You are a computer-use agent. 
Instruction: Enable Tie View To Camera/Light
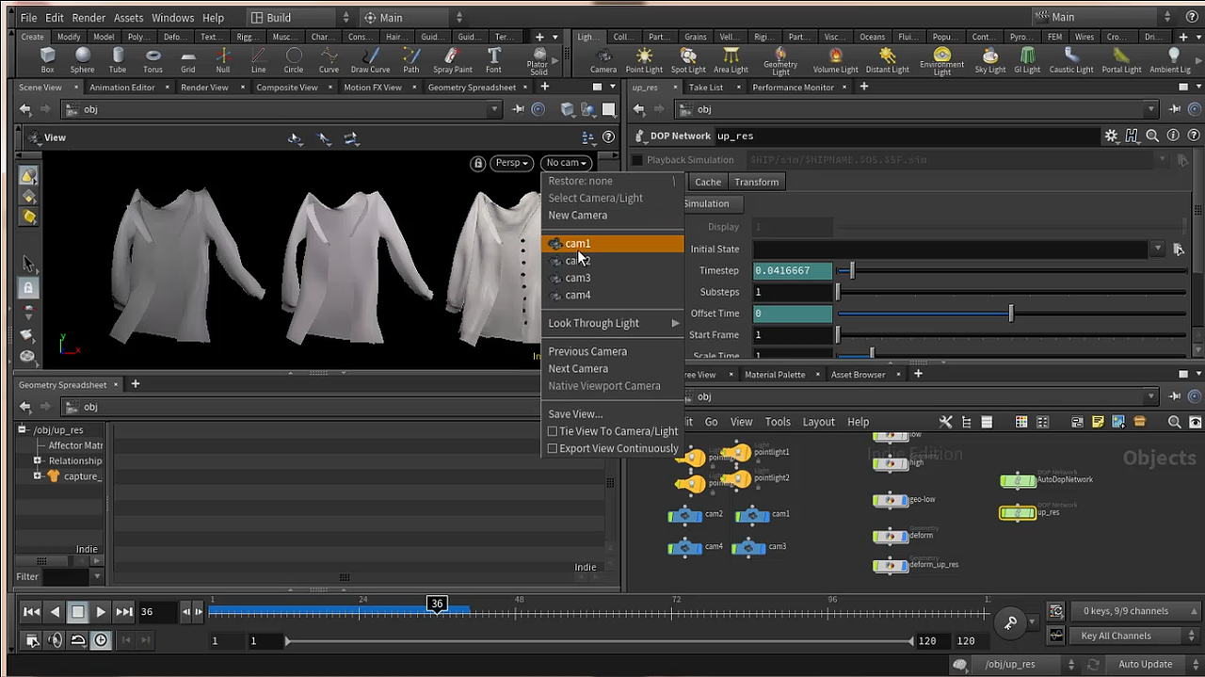point(554,431)
